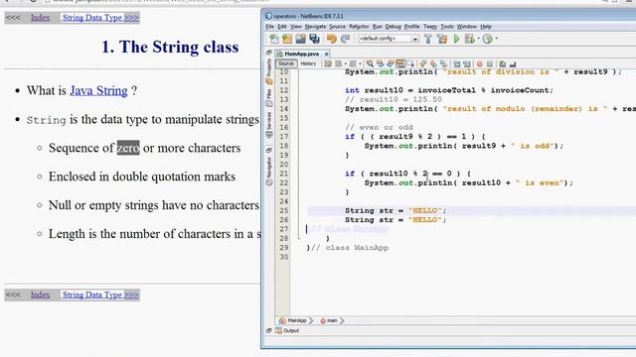Open Window menu
The image size is (636, 357).
pyautogui.click(x=467, y=27)
